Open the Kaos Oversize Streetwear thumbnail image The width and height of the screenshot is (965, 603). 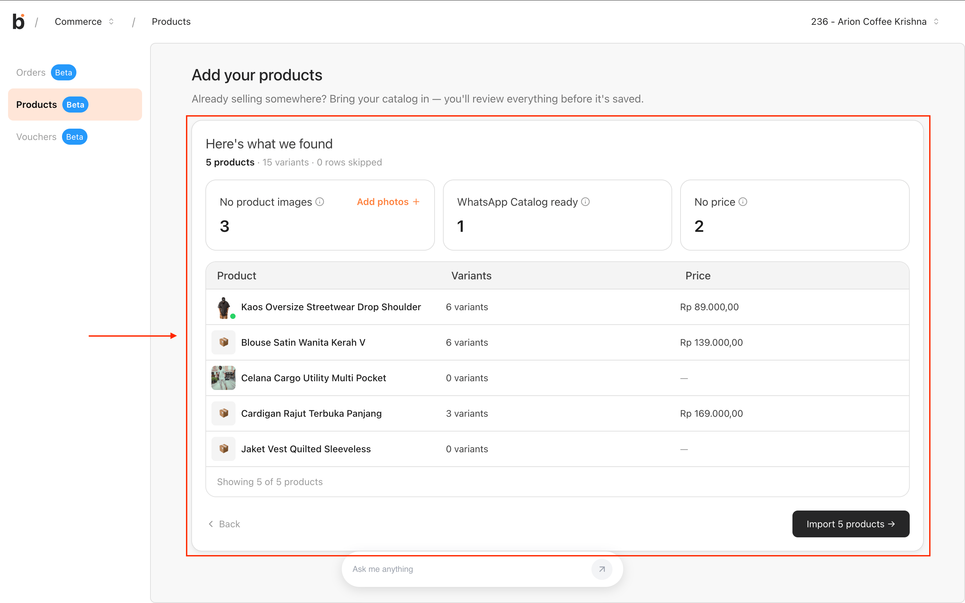[224, 307]
